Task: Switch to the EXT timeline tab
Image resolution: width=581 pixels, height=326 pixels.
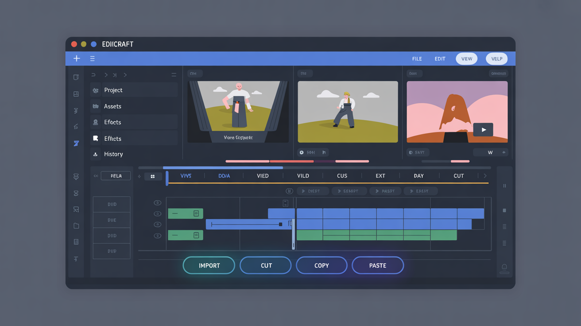Action: pos(380,176)
